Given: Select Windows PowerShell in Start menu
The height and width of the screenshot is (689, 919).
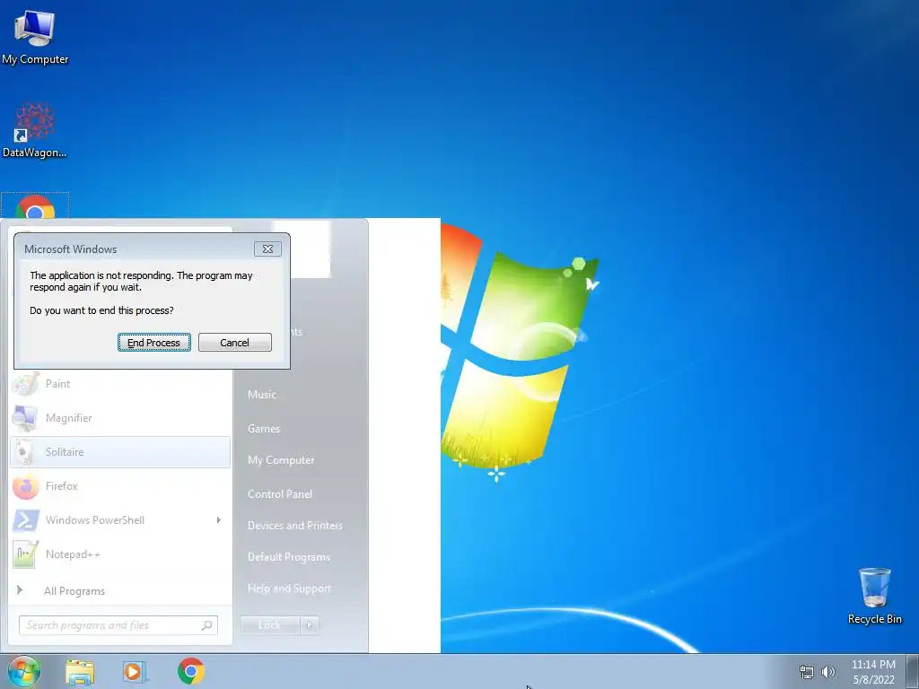Looking at the screenshot, I should coord(120,520).
